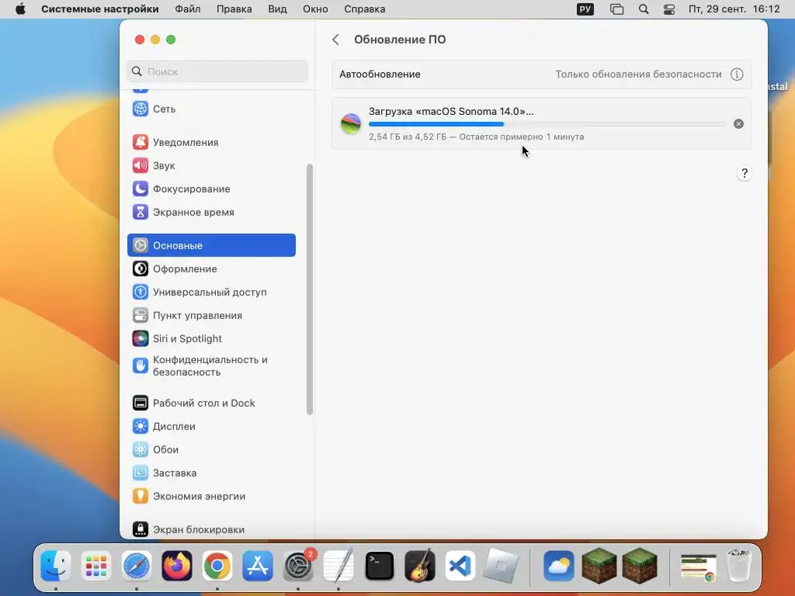Select Пункт управления in sidebar

coord(211,315)
